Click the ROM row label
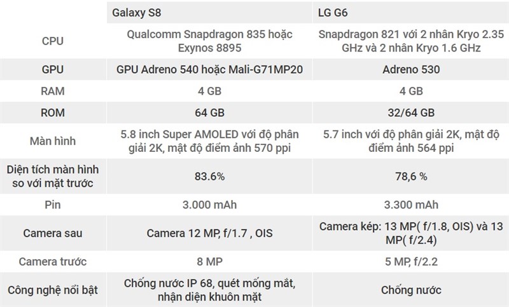This screenshot has width=509, height=307. 52,113
